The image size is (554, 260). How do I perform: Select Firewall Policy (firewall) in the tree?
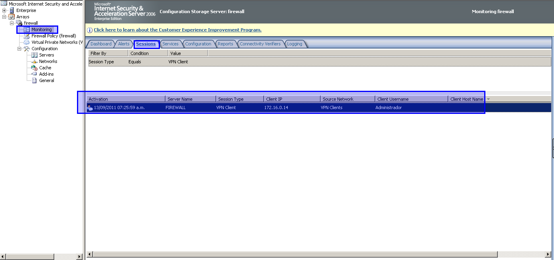click(x=54, y=36)
